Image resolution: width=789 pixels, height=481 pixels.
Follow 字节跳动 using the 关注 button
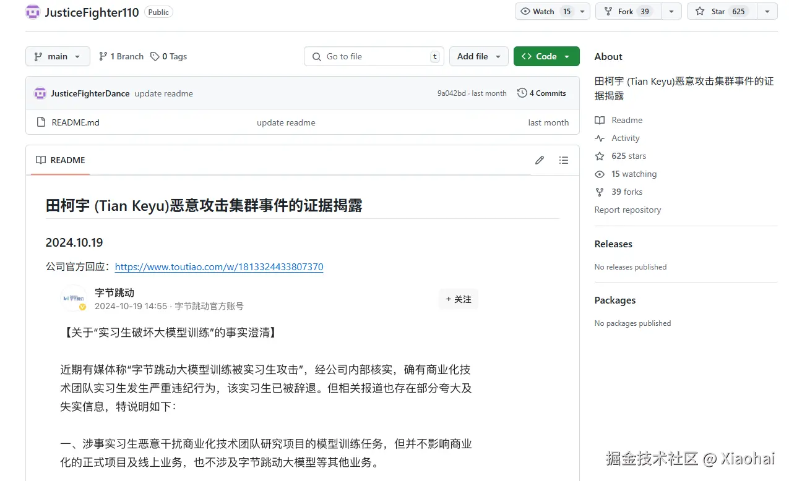(458, 299)
